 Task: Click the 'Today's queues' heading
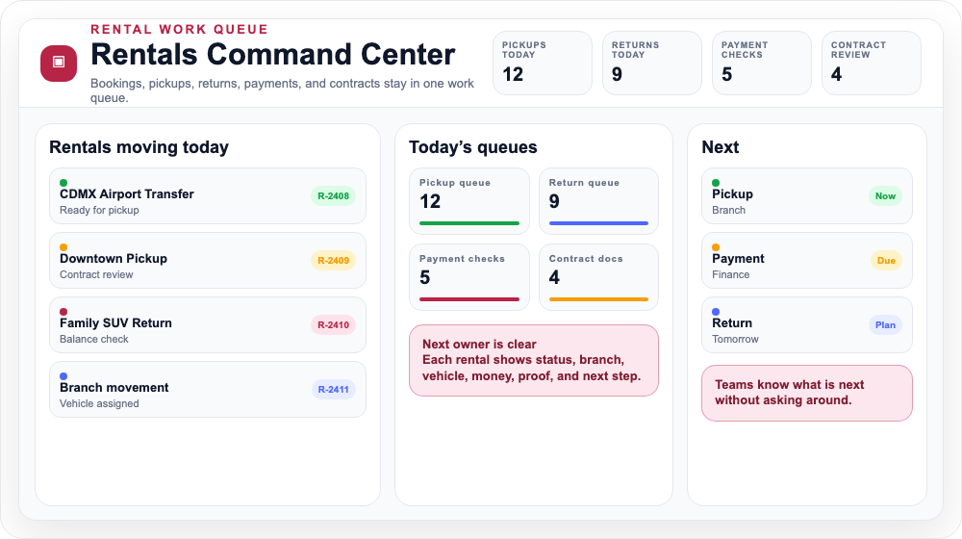point(473,147)
